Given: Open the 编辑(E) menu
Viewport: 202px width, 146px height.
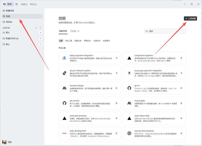Looking at the screenshot, I should coord(24,4).
